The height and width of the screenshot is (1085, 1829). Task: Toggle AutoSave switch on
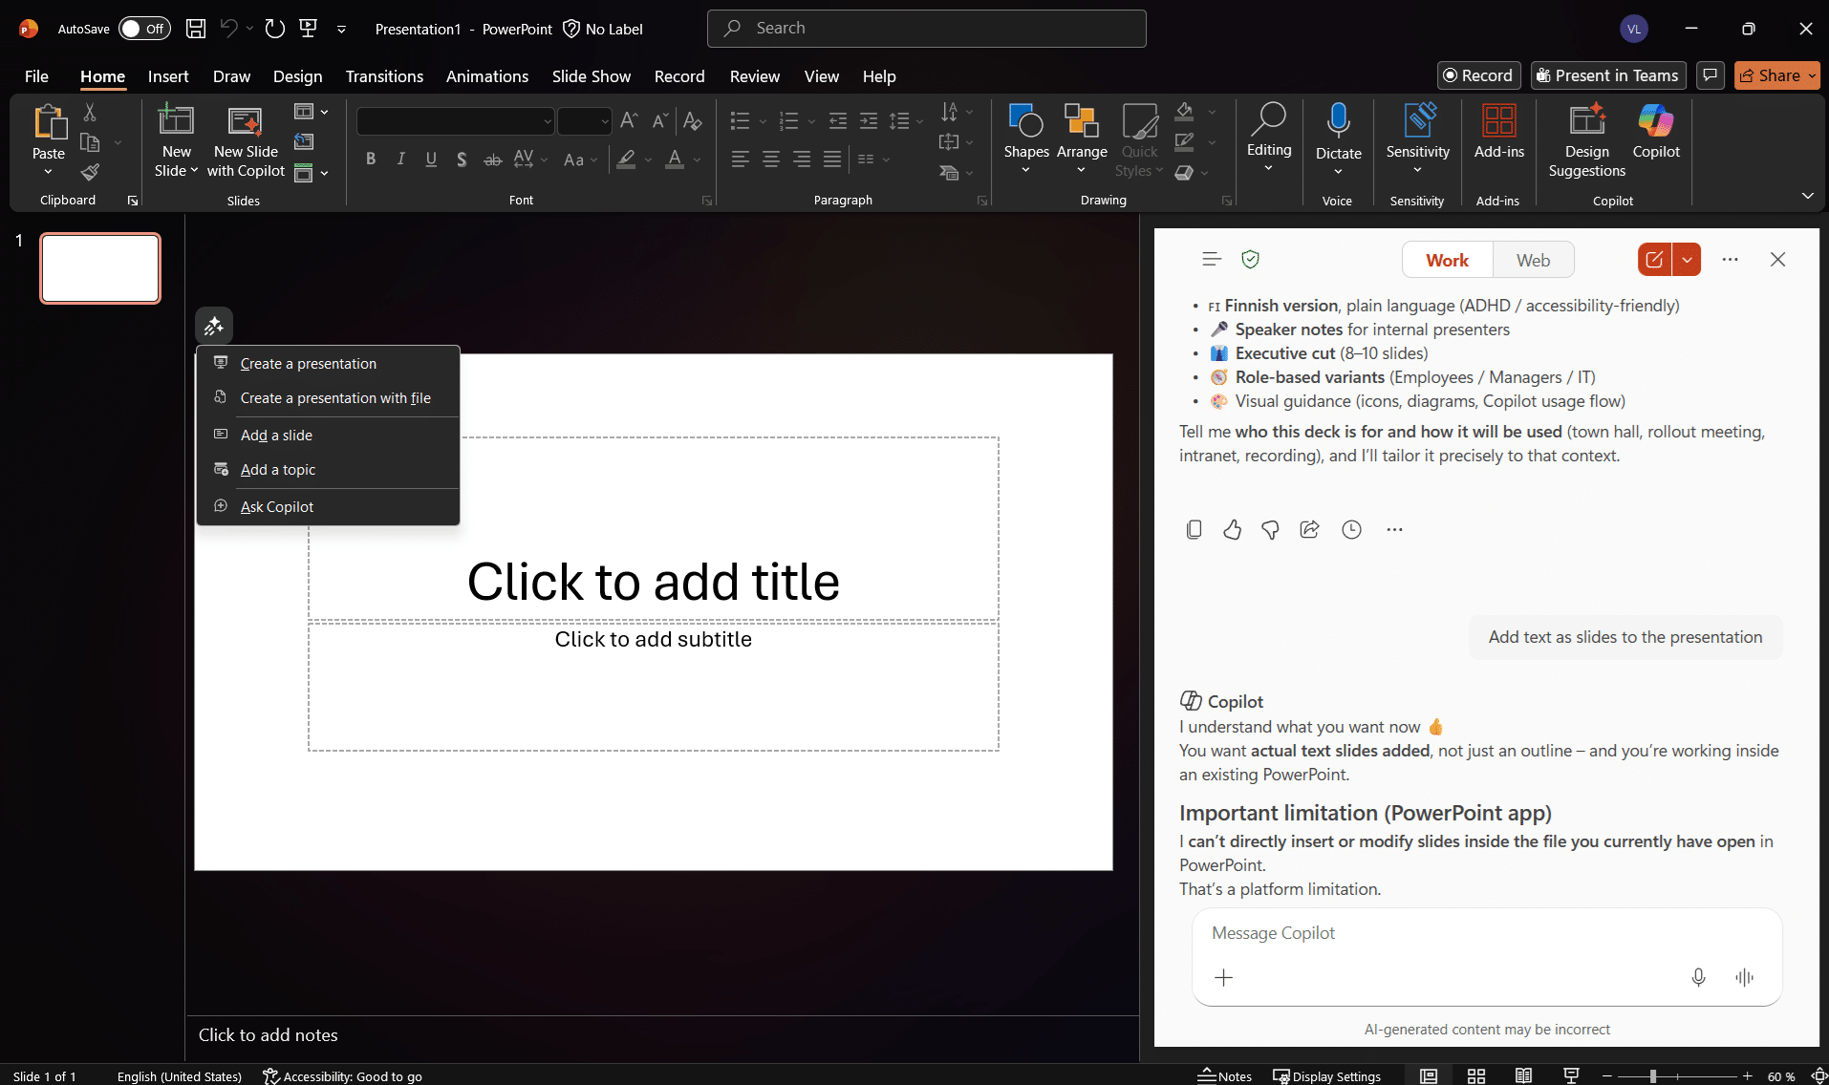click(x=144, y=29)
